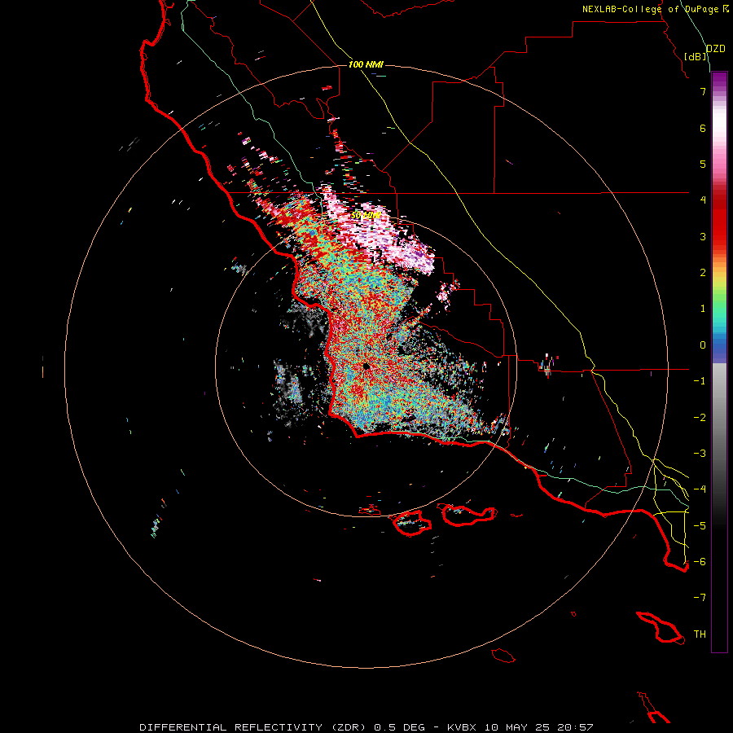Click the 6 tick label on color scale
The height and width of the screenshot is (733, 733).
click(703, 128)
